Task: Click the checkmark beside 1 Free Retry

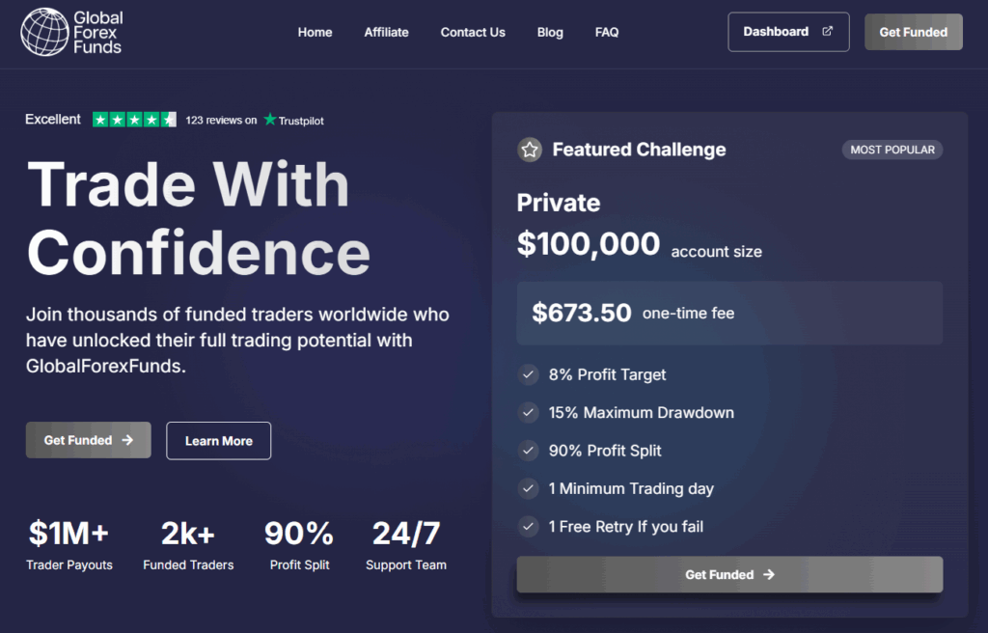Action: [x=528, y=526]
